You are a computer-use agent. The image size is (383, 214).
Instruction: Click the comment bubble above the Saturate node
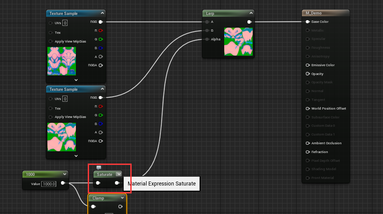pos(98,168)
